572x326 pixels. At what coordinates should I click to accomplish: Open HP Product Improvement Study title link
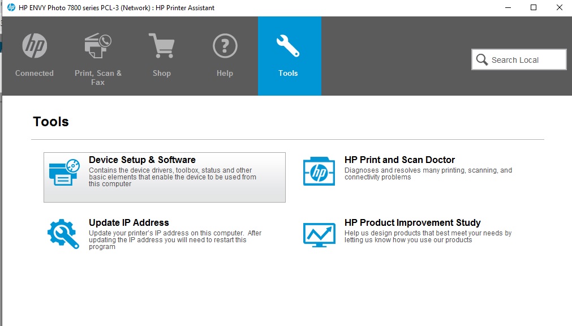point(412,222)
